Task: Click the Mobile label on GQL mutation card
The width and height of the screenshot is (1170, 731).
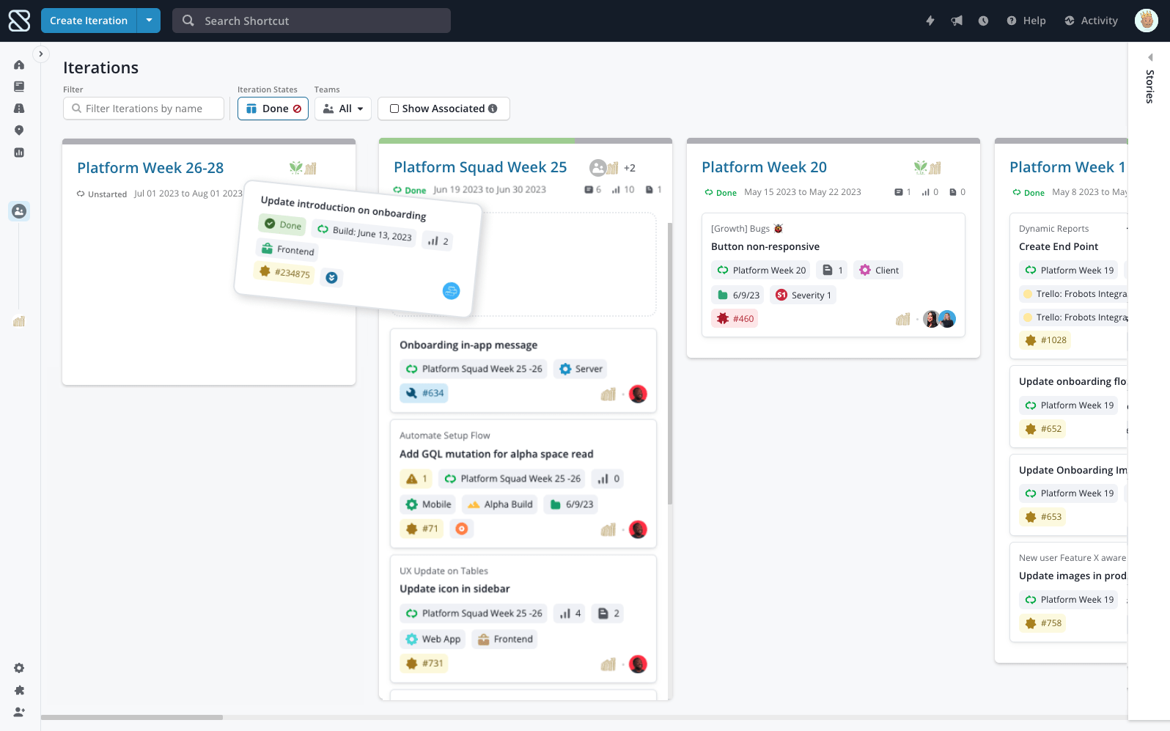Action: coord(428,504)
